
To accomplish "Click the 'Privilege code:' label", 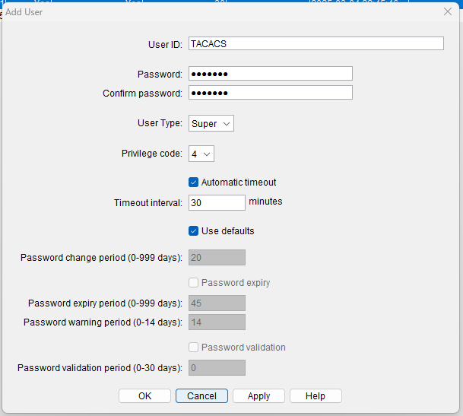I will click(152, 154).
